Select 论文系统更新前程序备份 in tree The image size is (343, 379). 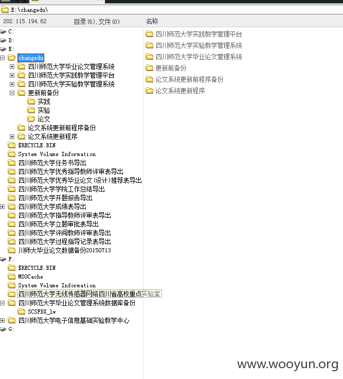click(x=62, y=128)
